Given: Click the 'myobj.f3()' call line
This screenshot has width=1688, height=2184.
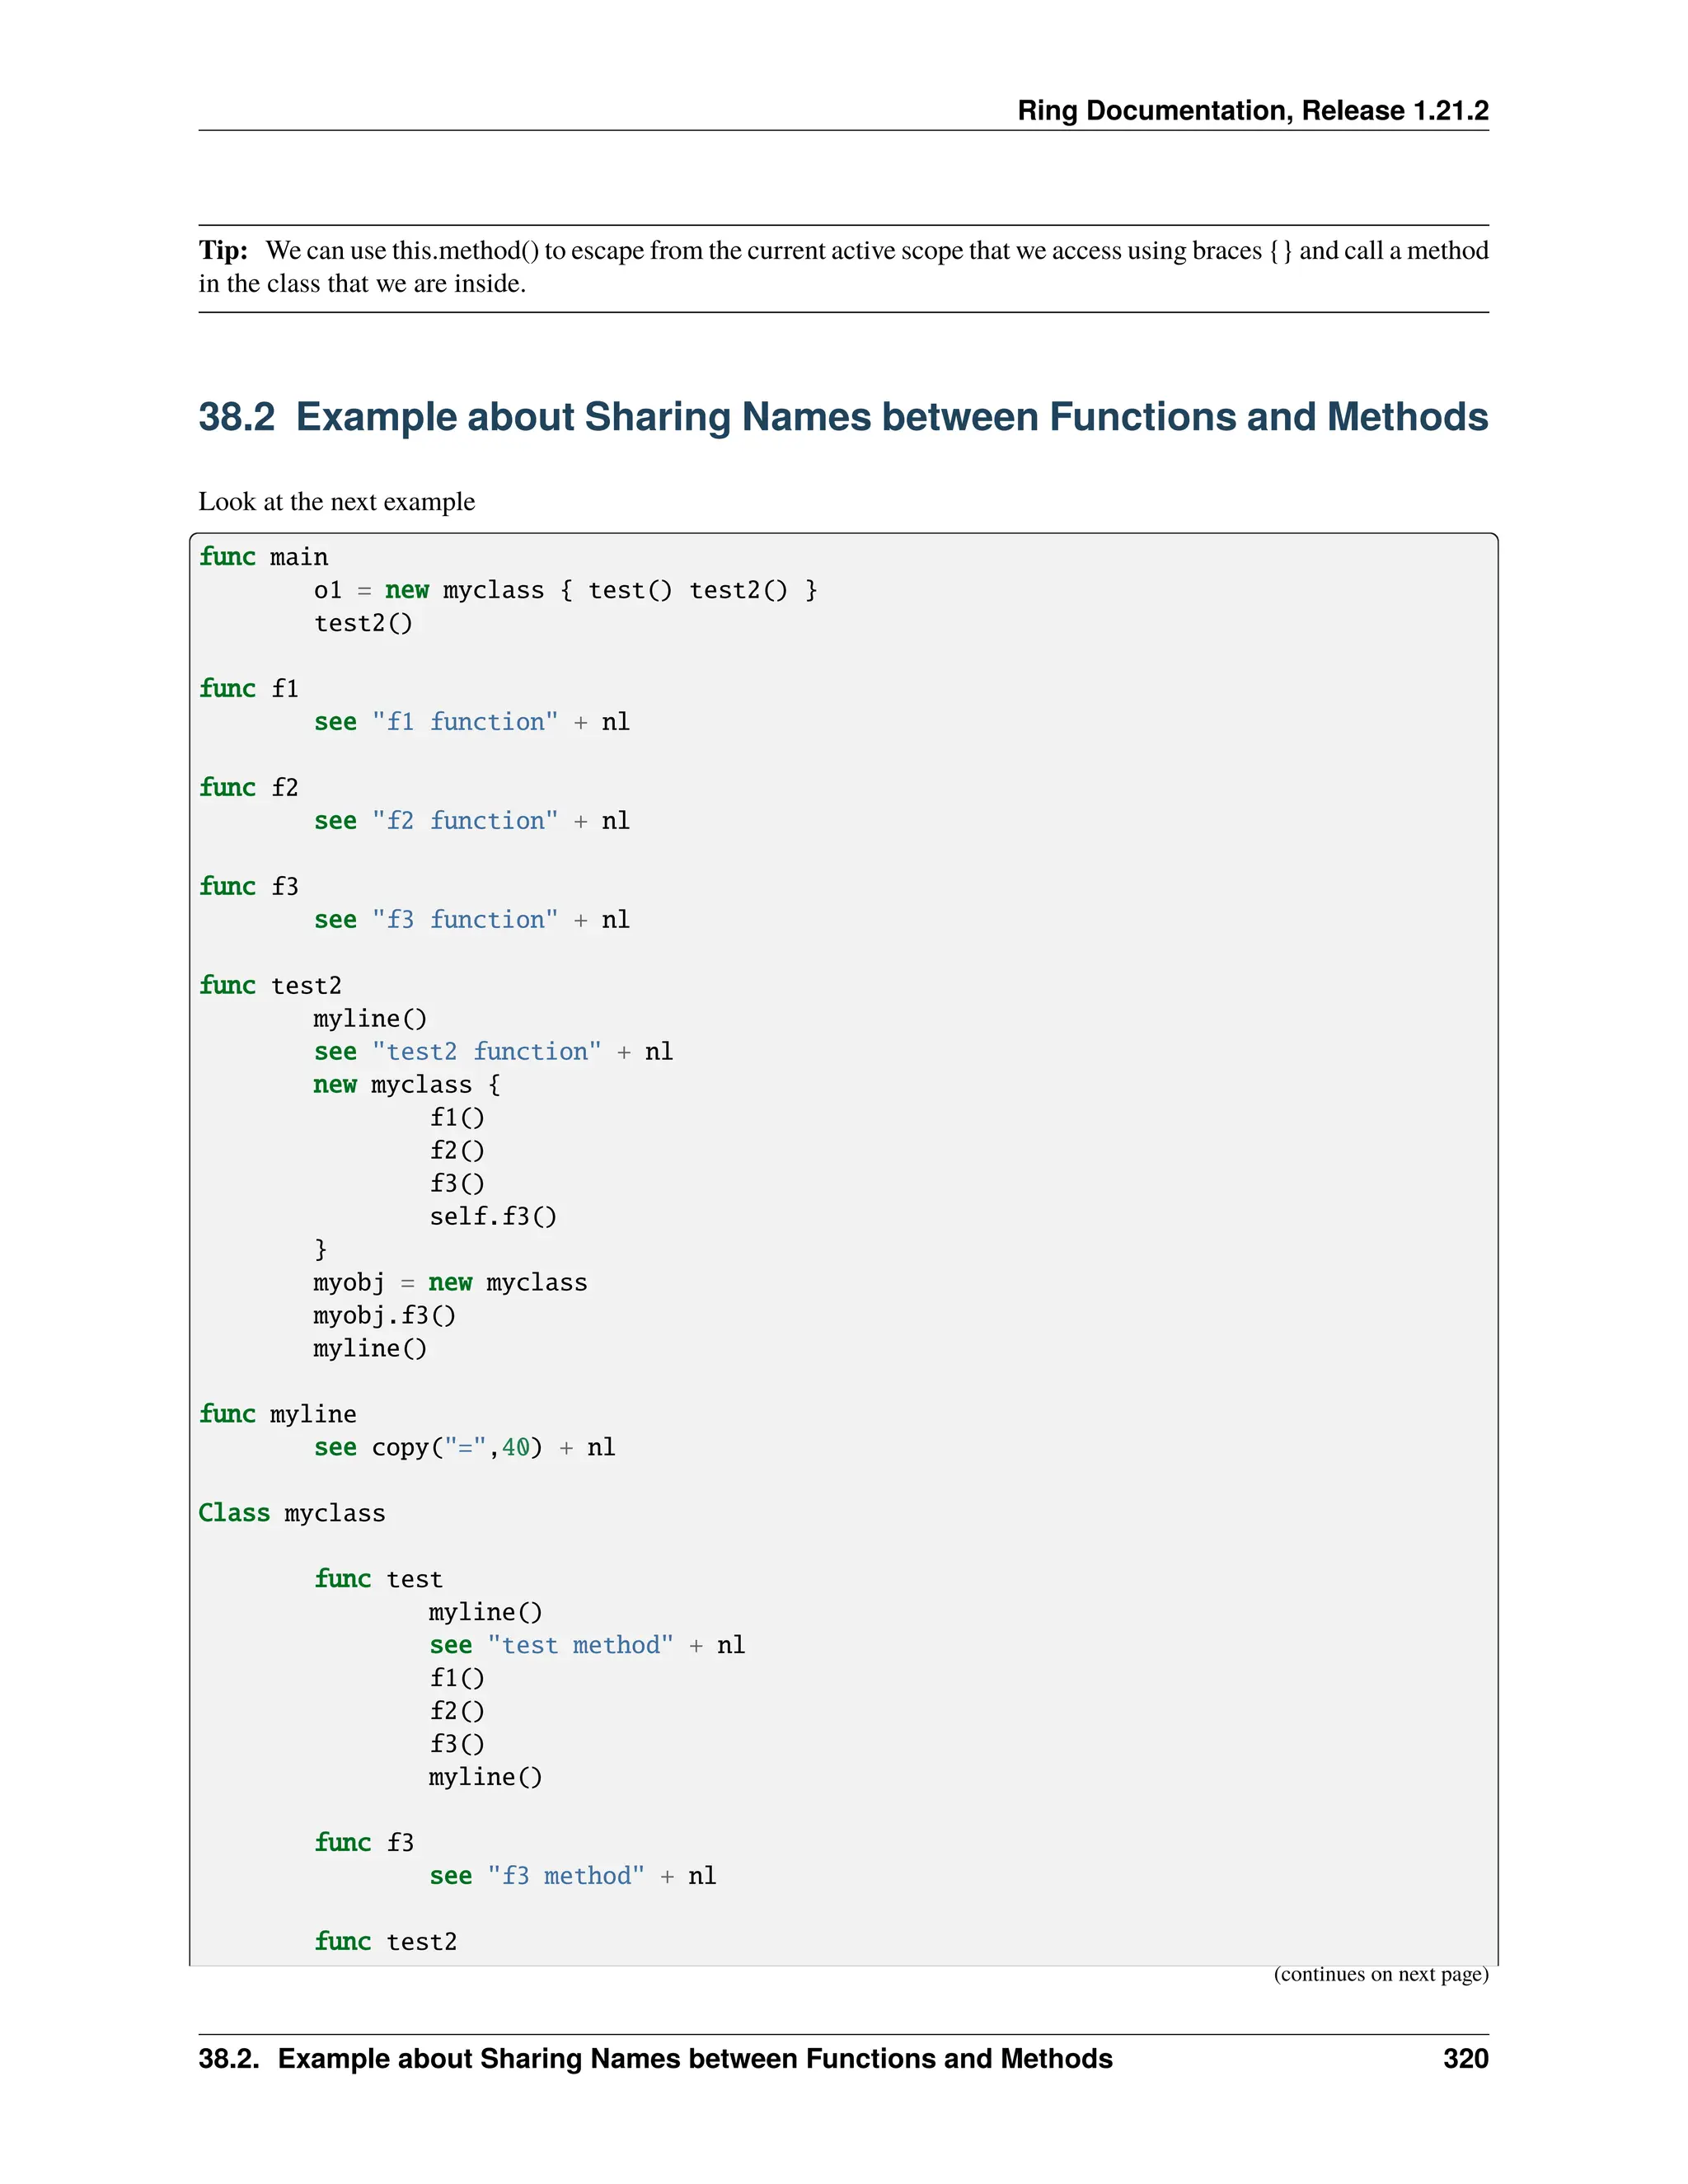Looking at the screenshot, I should pyautogui.click(x=384, y=1316).
